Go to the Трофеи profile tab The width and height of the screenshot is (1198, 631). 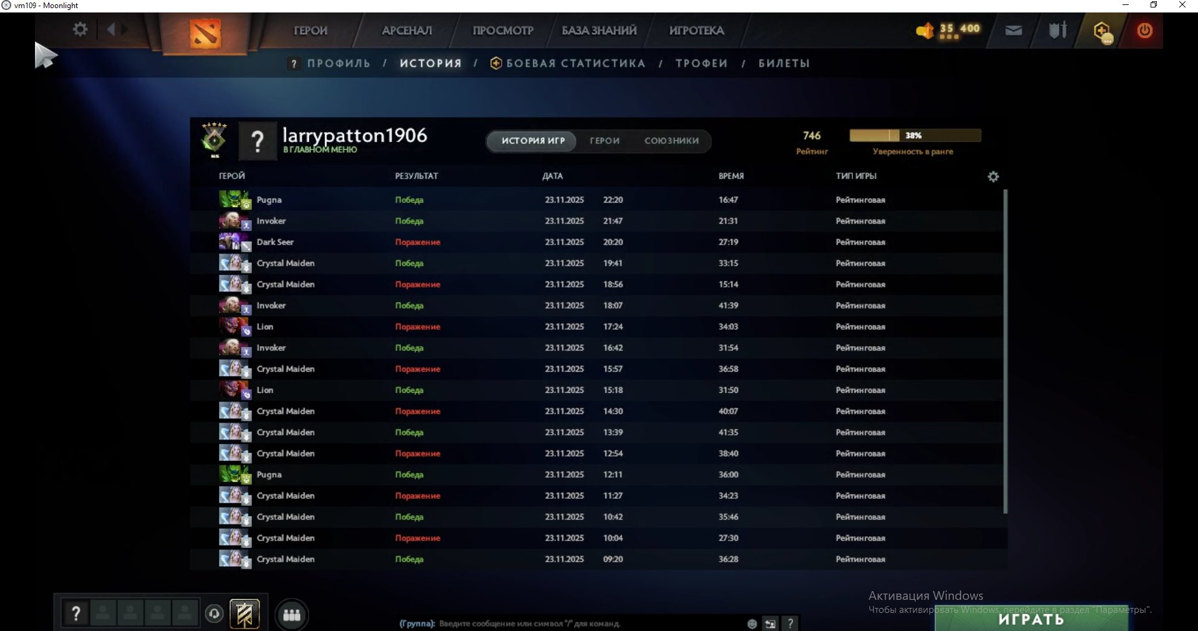click(701, 64)
